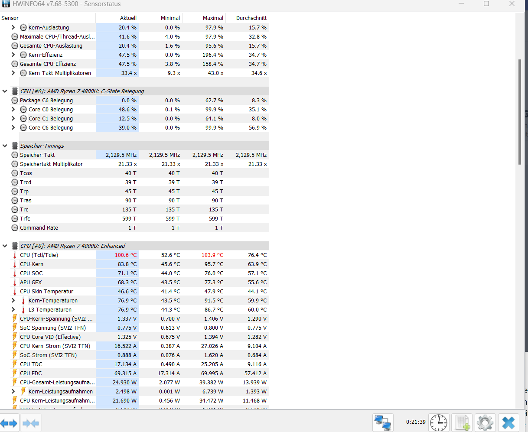Close the sensor window with the blue X button

click(x=508, y=422)
